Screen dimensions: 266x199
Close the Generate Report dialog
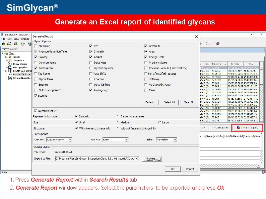pyautogui.click(x=196, y=36)
